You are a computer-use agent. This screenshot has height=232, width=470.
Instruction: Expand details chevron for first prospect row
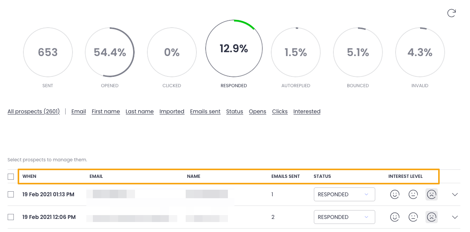[455, 194]
